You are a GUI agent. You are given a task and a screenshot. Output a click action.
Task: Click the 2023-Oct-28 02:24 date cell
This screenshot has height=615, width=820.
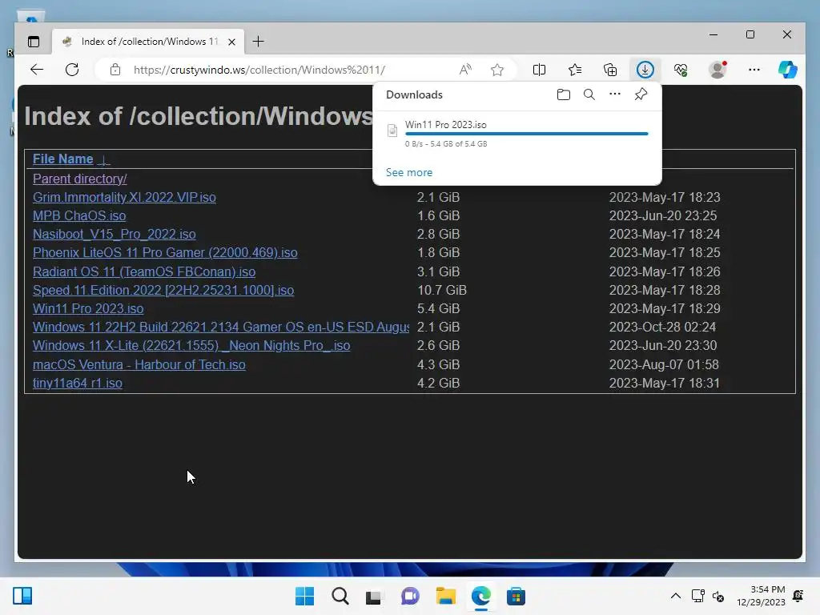662,328
